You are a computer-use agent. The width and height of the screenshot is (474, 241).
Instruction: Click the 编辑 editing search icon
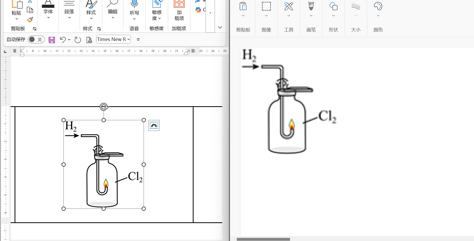point(113,4)
